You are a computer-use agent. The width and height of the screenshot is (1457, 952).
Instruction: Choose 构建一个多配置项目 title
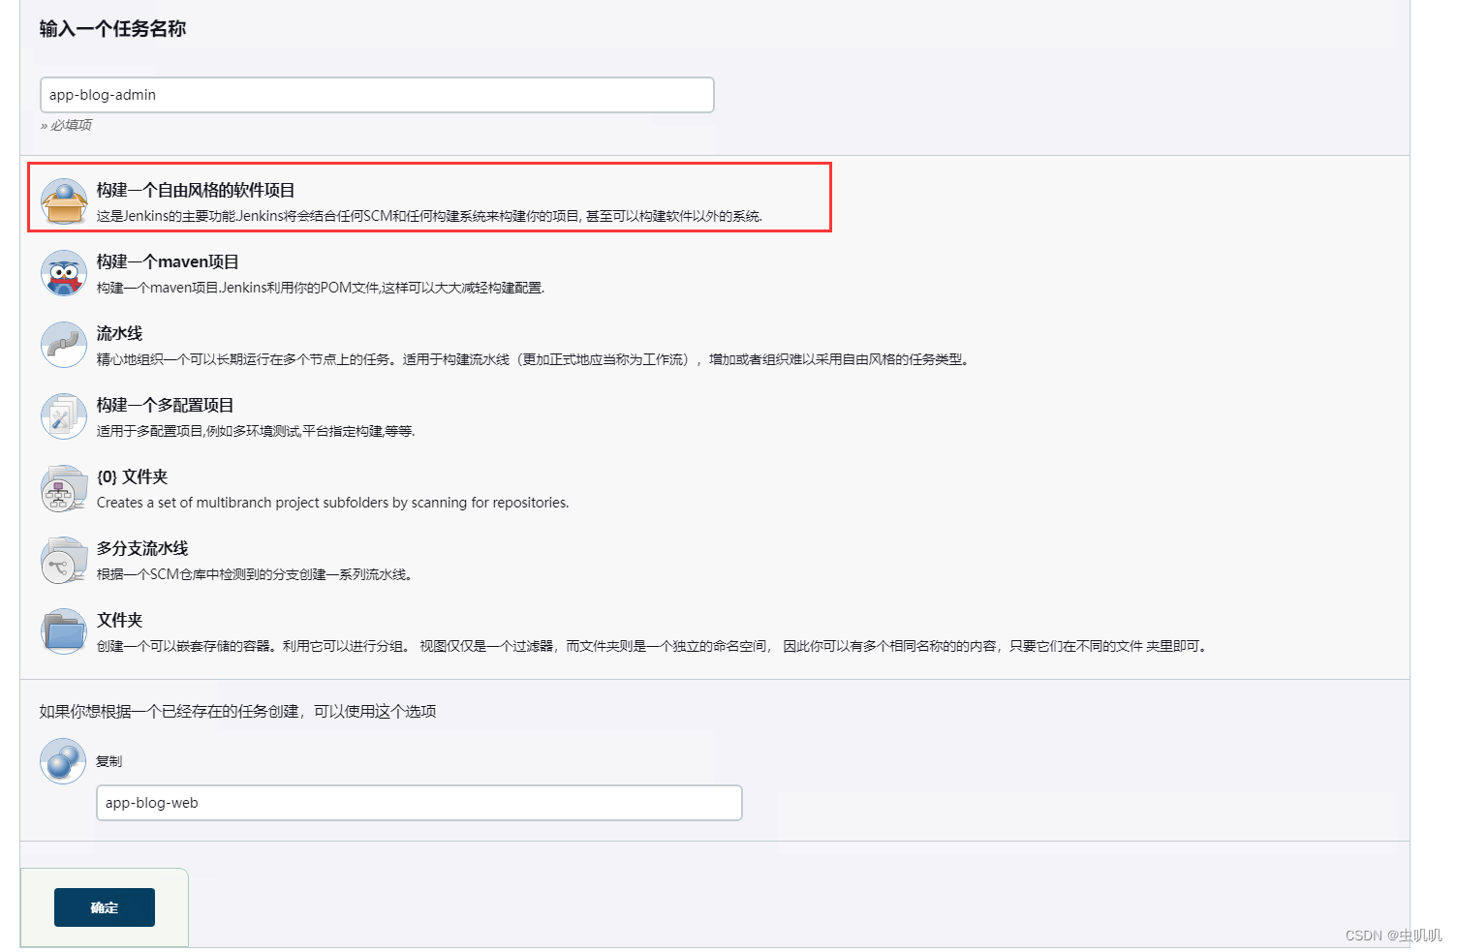coord(165,405)
